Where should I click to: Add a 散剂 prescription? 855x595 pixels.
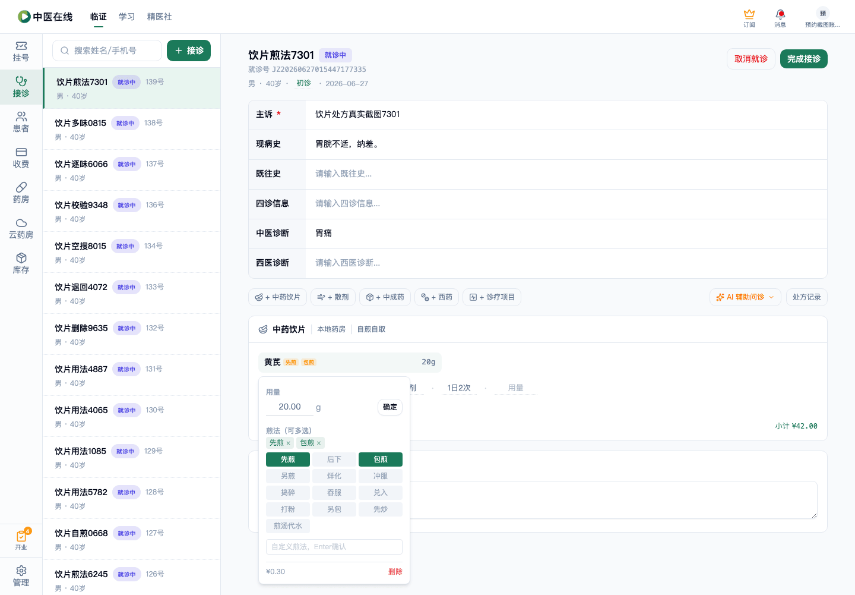click(333, 297)
